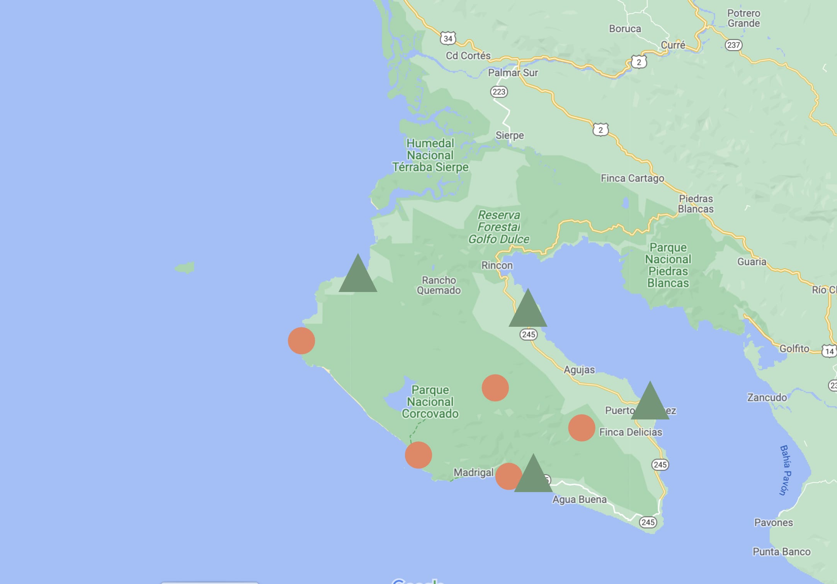Select the orange circle southwest of Corcovado label

[x=418, y=455]
